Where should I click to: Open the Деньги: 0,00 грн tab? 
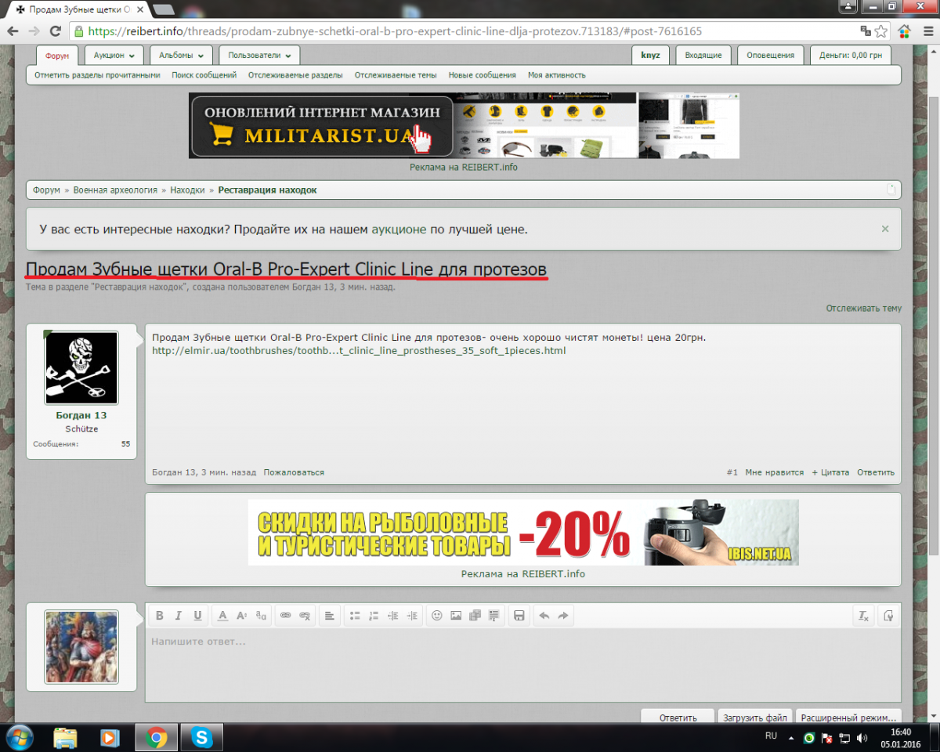(851, 55)
